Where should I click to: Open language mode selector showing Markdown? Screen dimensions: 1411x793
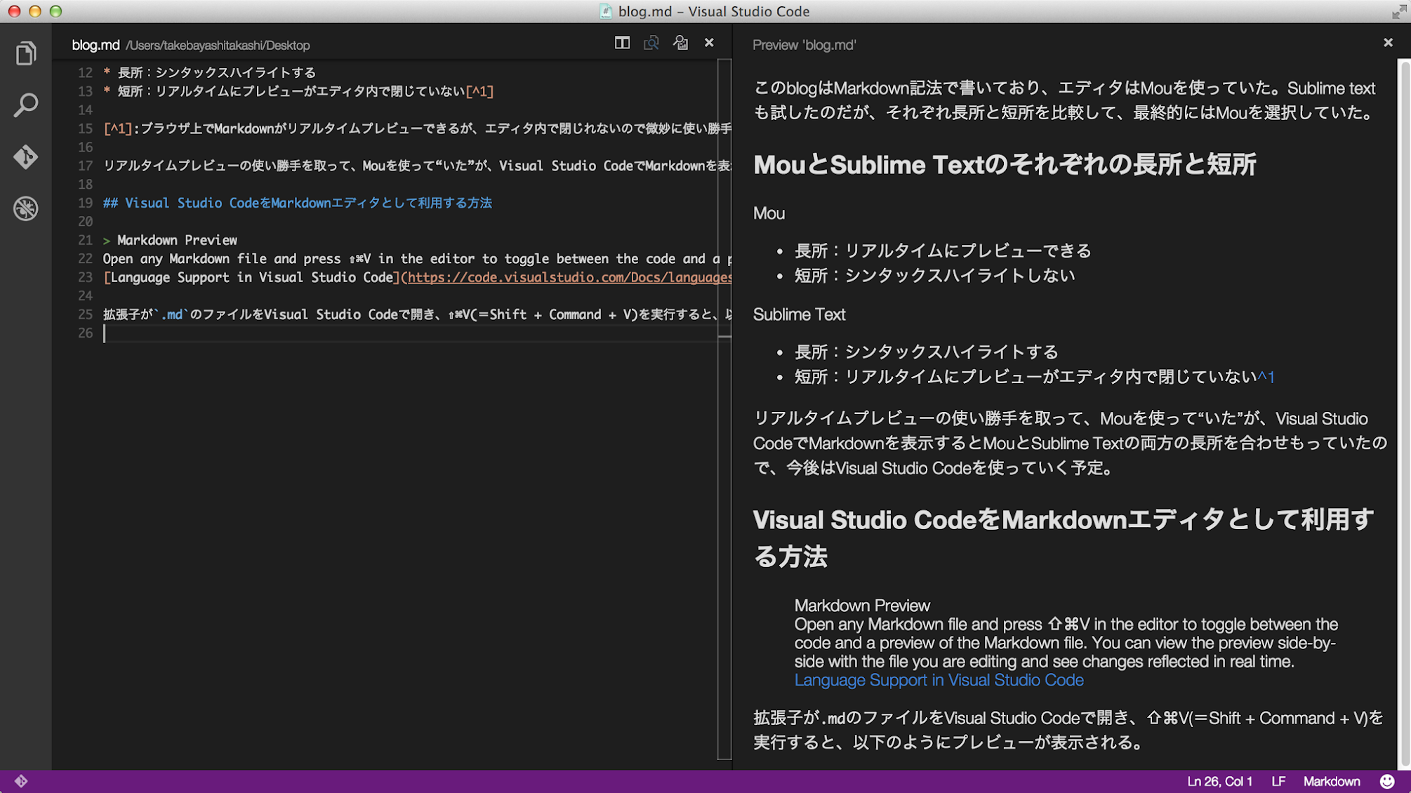coord(1332,781)
